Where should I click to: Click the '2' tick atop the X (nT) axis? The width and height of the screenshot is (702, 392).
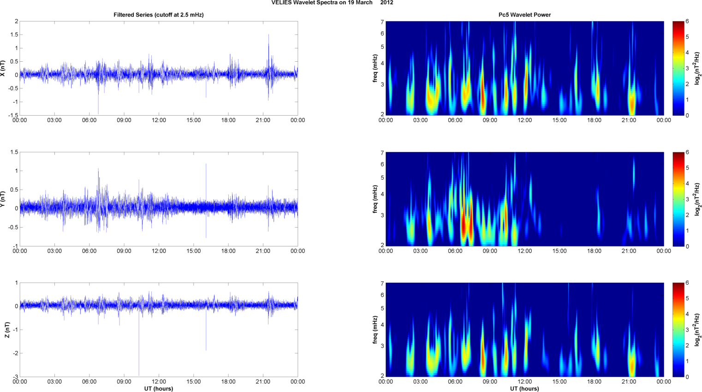pos(17,21)
